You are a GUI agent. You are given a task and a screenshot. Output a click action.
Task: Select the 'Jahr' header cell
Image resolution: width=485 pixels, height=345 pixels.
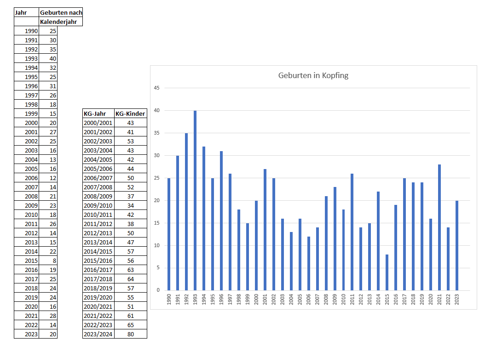tap(26, 13)
